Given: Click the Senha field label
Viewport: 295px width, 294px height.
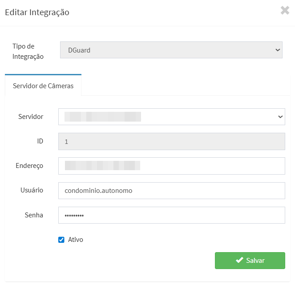Looking at the screenshot, I should 34,215.
